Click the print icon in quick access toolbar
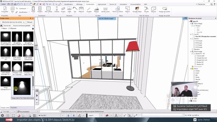 (x=15, y=4)
